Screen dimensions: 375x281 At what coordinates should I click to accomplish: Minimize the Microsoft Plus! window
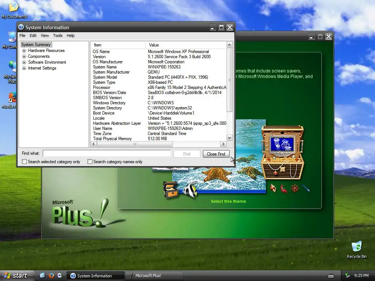(x=311, y=37)
